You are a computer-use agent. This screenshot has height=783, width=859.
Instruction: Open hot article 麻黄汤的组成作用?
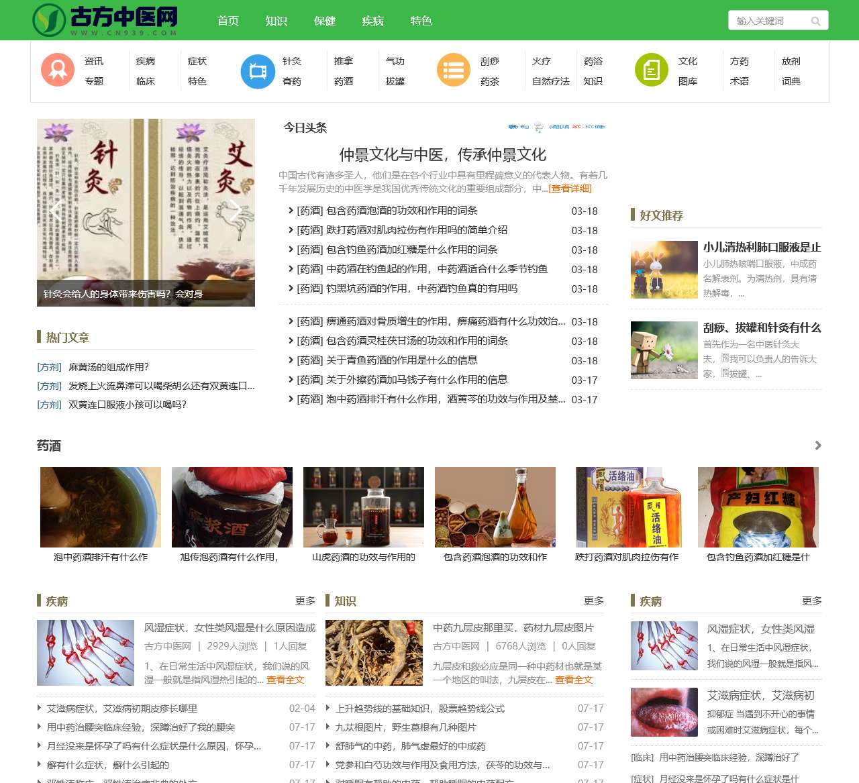coord(109,367)
